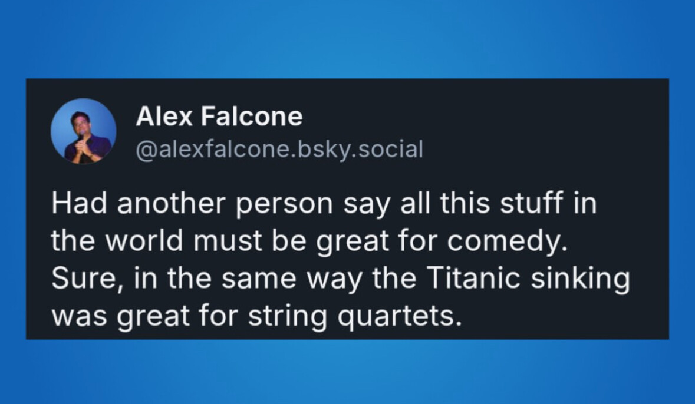The image size is (695, 404).
Task: Click the word "sinking" in the post
Action: pos(580,279)
